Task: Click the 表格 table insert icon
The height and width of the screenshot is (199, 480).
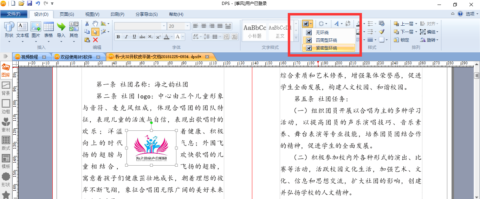Action: [48, 30]
